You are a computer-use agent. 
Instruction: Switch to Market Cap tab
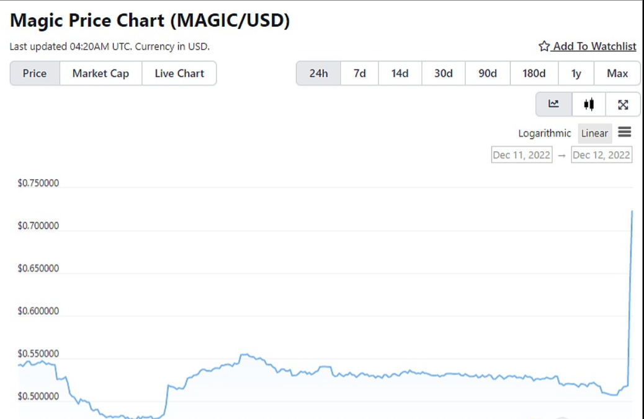[101, 73]
